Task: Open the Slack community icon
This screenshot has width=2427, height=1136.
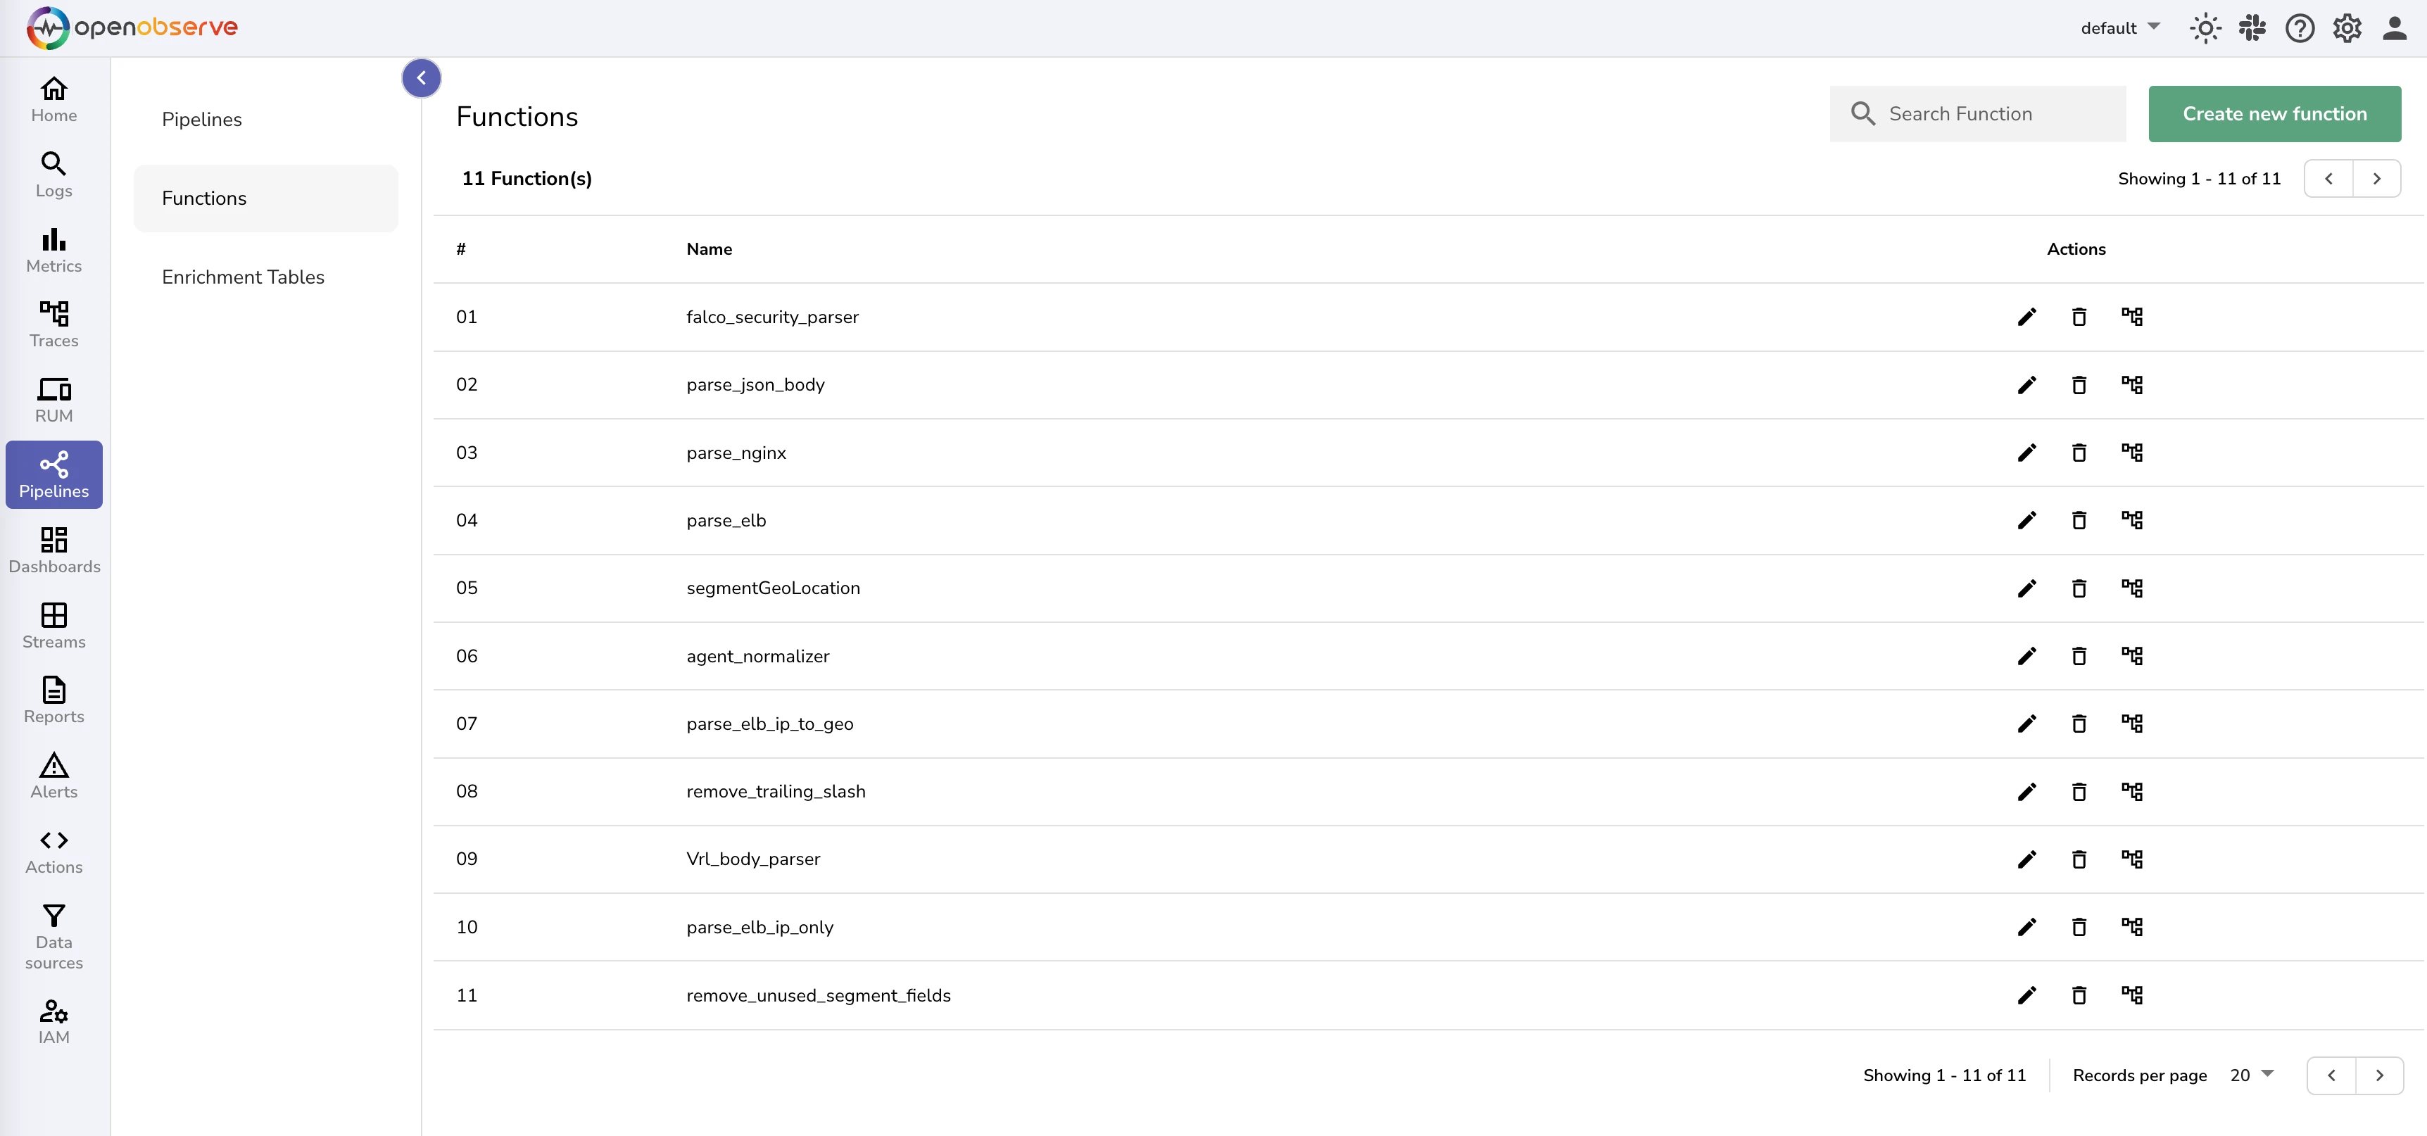Action: point(2252,28)
